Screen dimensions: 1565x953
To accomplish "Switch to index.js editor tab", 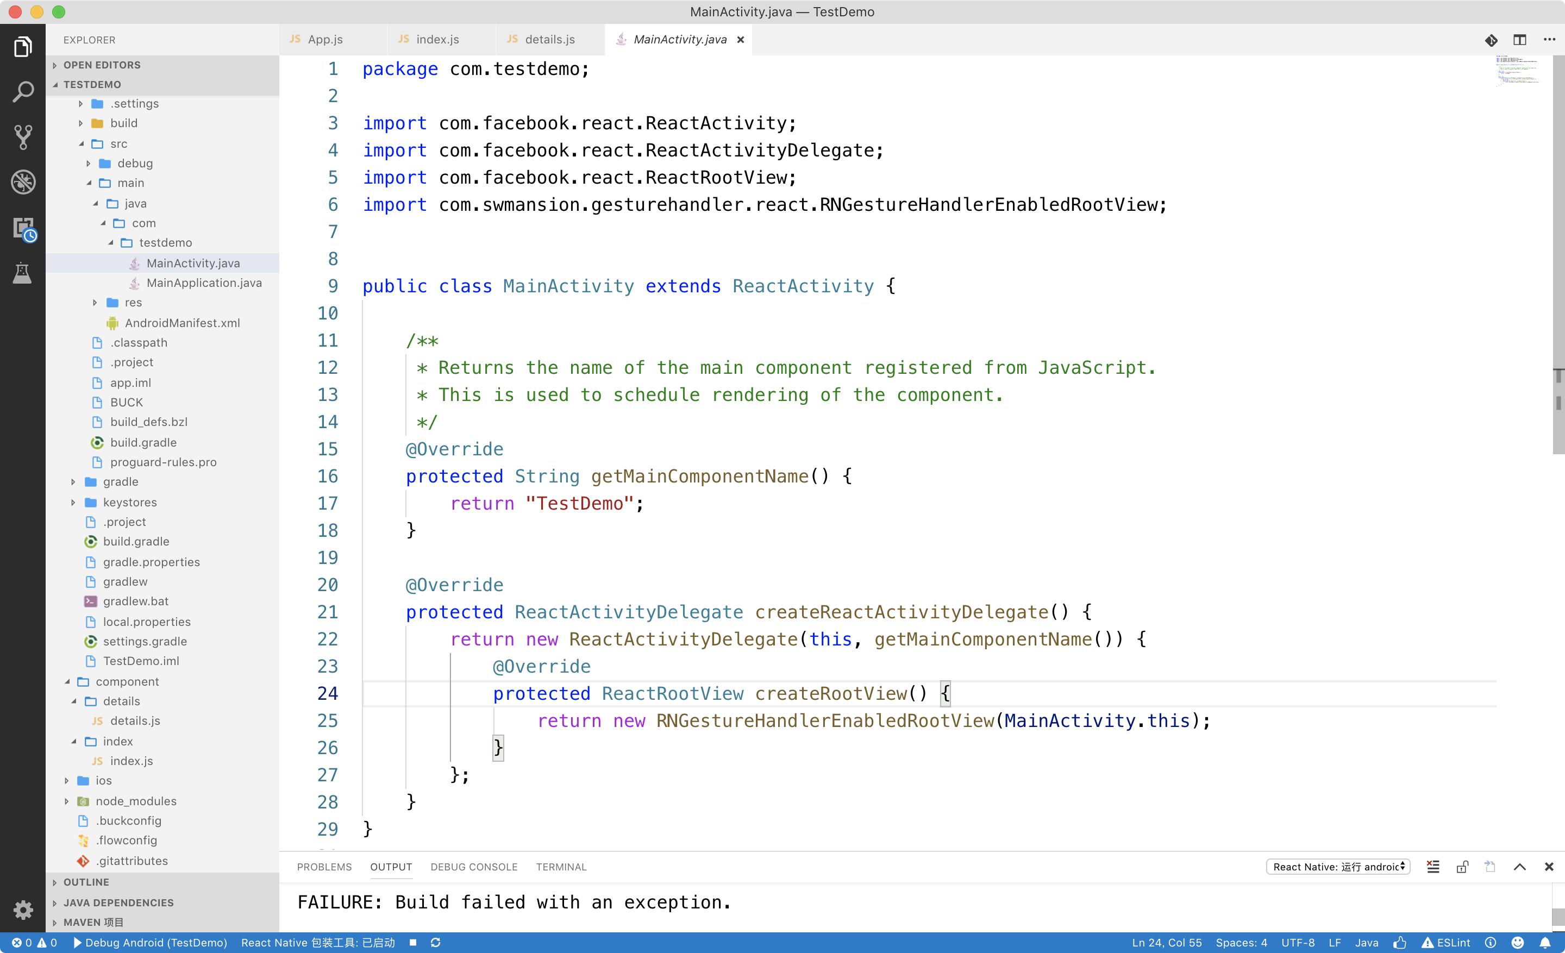I will [441, 39].
